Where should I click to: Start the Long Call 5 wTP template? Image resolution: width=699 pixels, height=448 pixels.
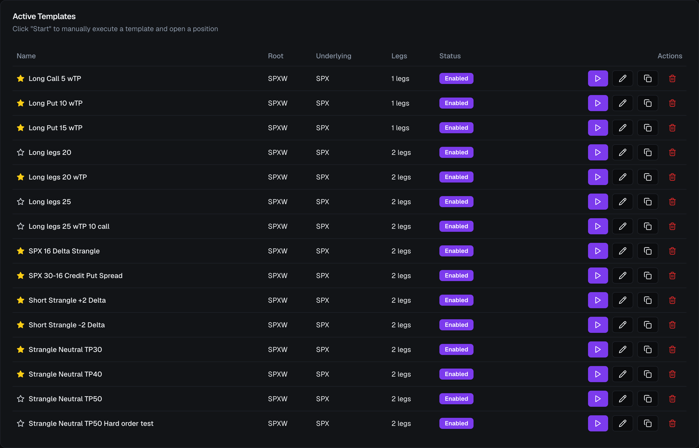pos(598,78)
